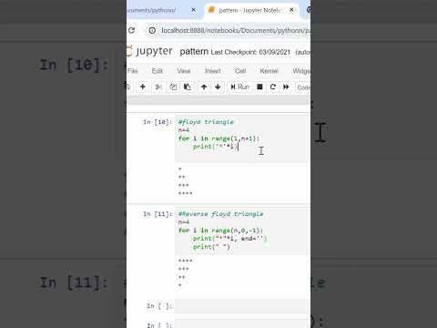Click the 'for i in range(n,0,-1):' line
Image resolution: width=437 pixels, height=328 pixels.
(x=220, y=231)
